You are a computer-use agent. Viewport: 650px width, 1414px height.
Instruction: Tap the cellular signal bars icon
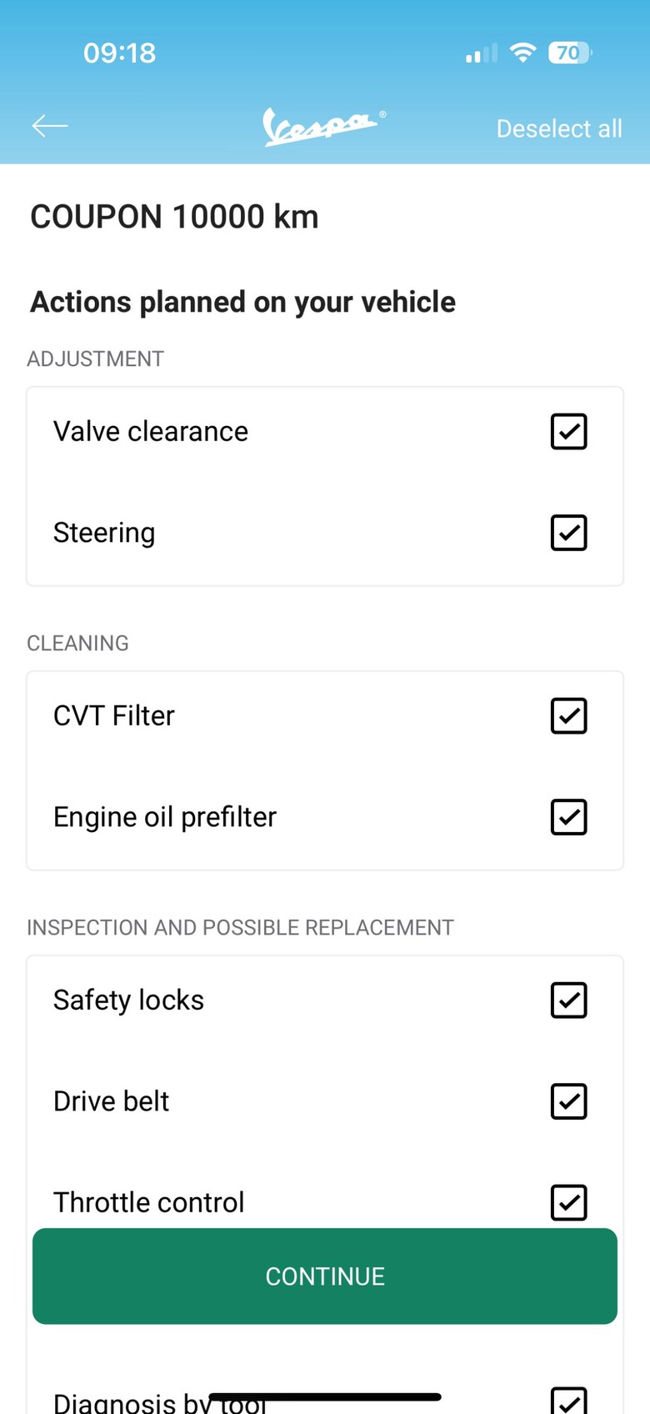click(481, 53)
